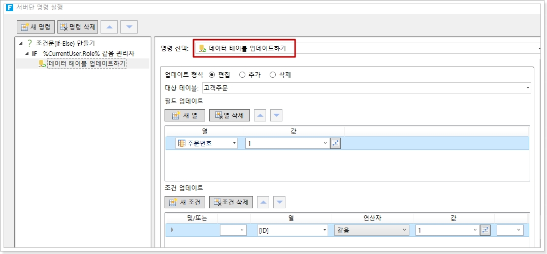This screenshot has height=254, width=547.
Task: Click move-up arrow in 조건 업데이트 section
Action: click(262, 202)
